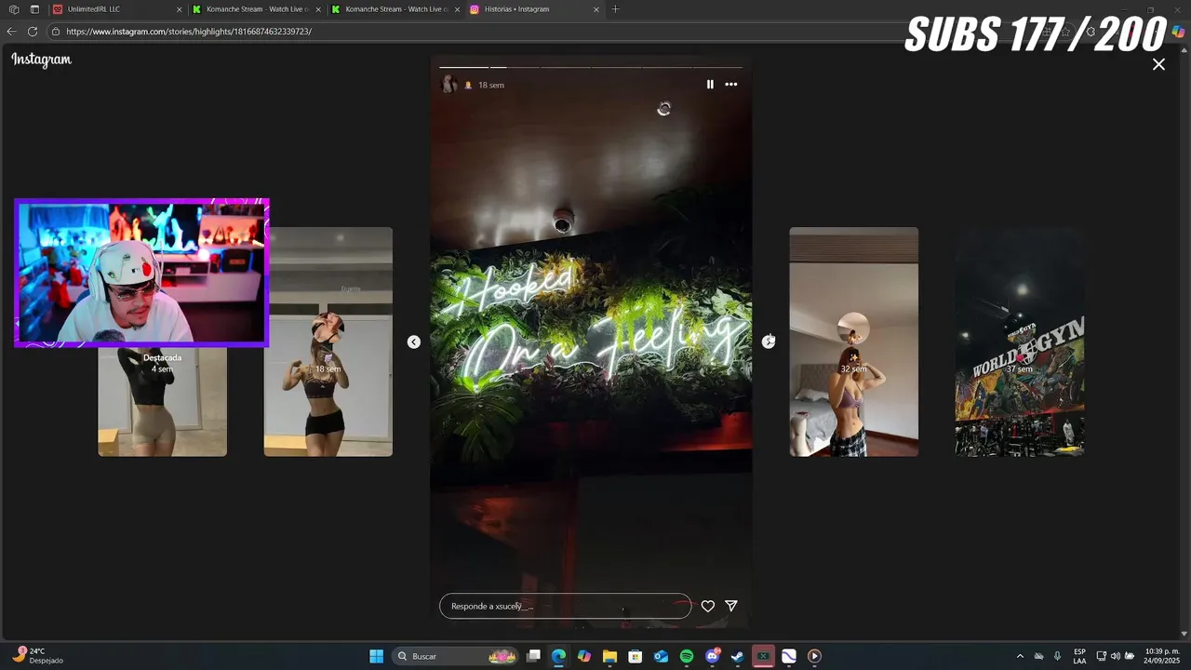Show hidden system tray icons
Image resolution: width=1191 pixels, height=670 pixels.
point(1020,656)
